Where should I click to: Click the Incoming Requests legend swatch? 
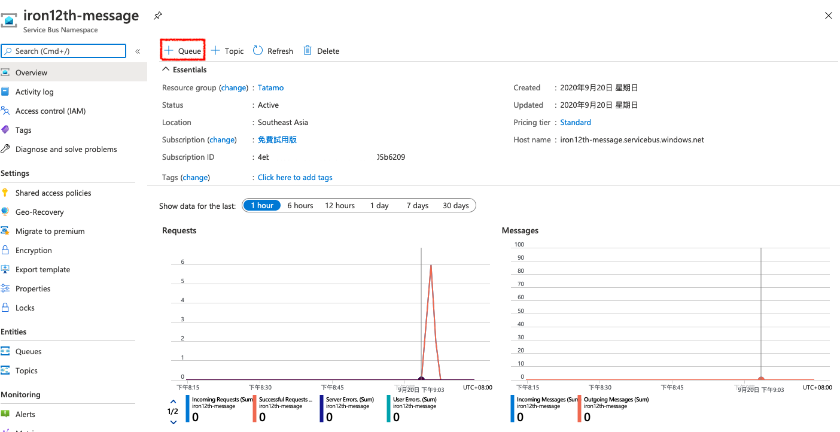point(187,409)
